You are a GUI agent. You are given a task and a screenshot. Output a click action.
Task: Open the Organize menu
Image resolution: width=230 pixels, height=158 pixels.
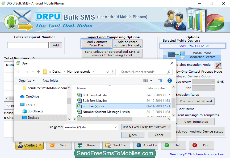[x=27, y=81]
